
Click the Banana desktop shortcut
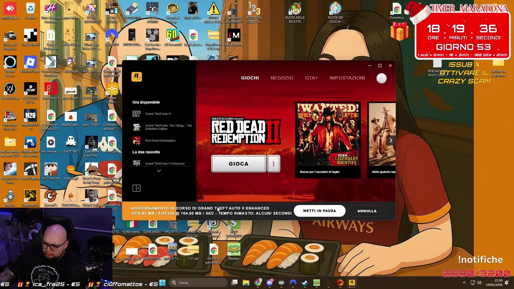[234, 252]
